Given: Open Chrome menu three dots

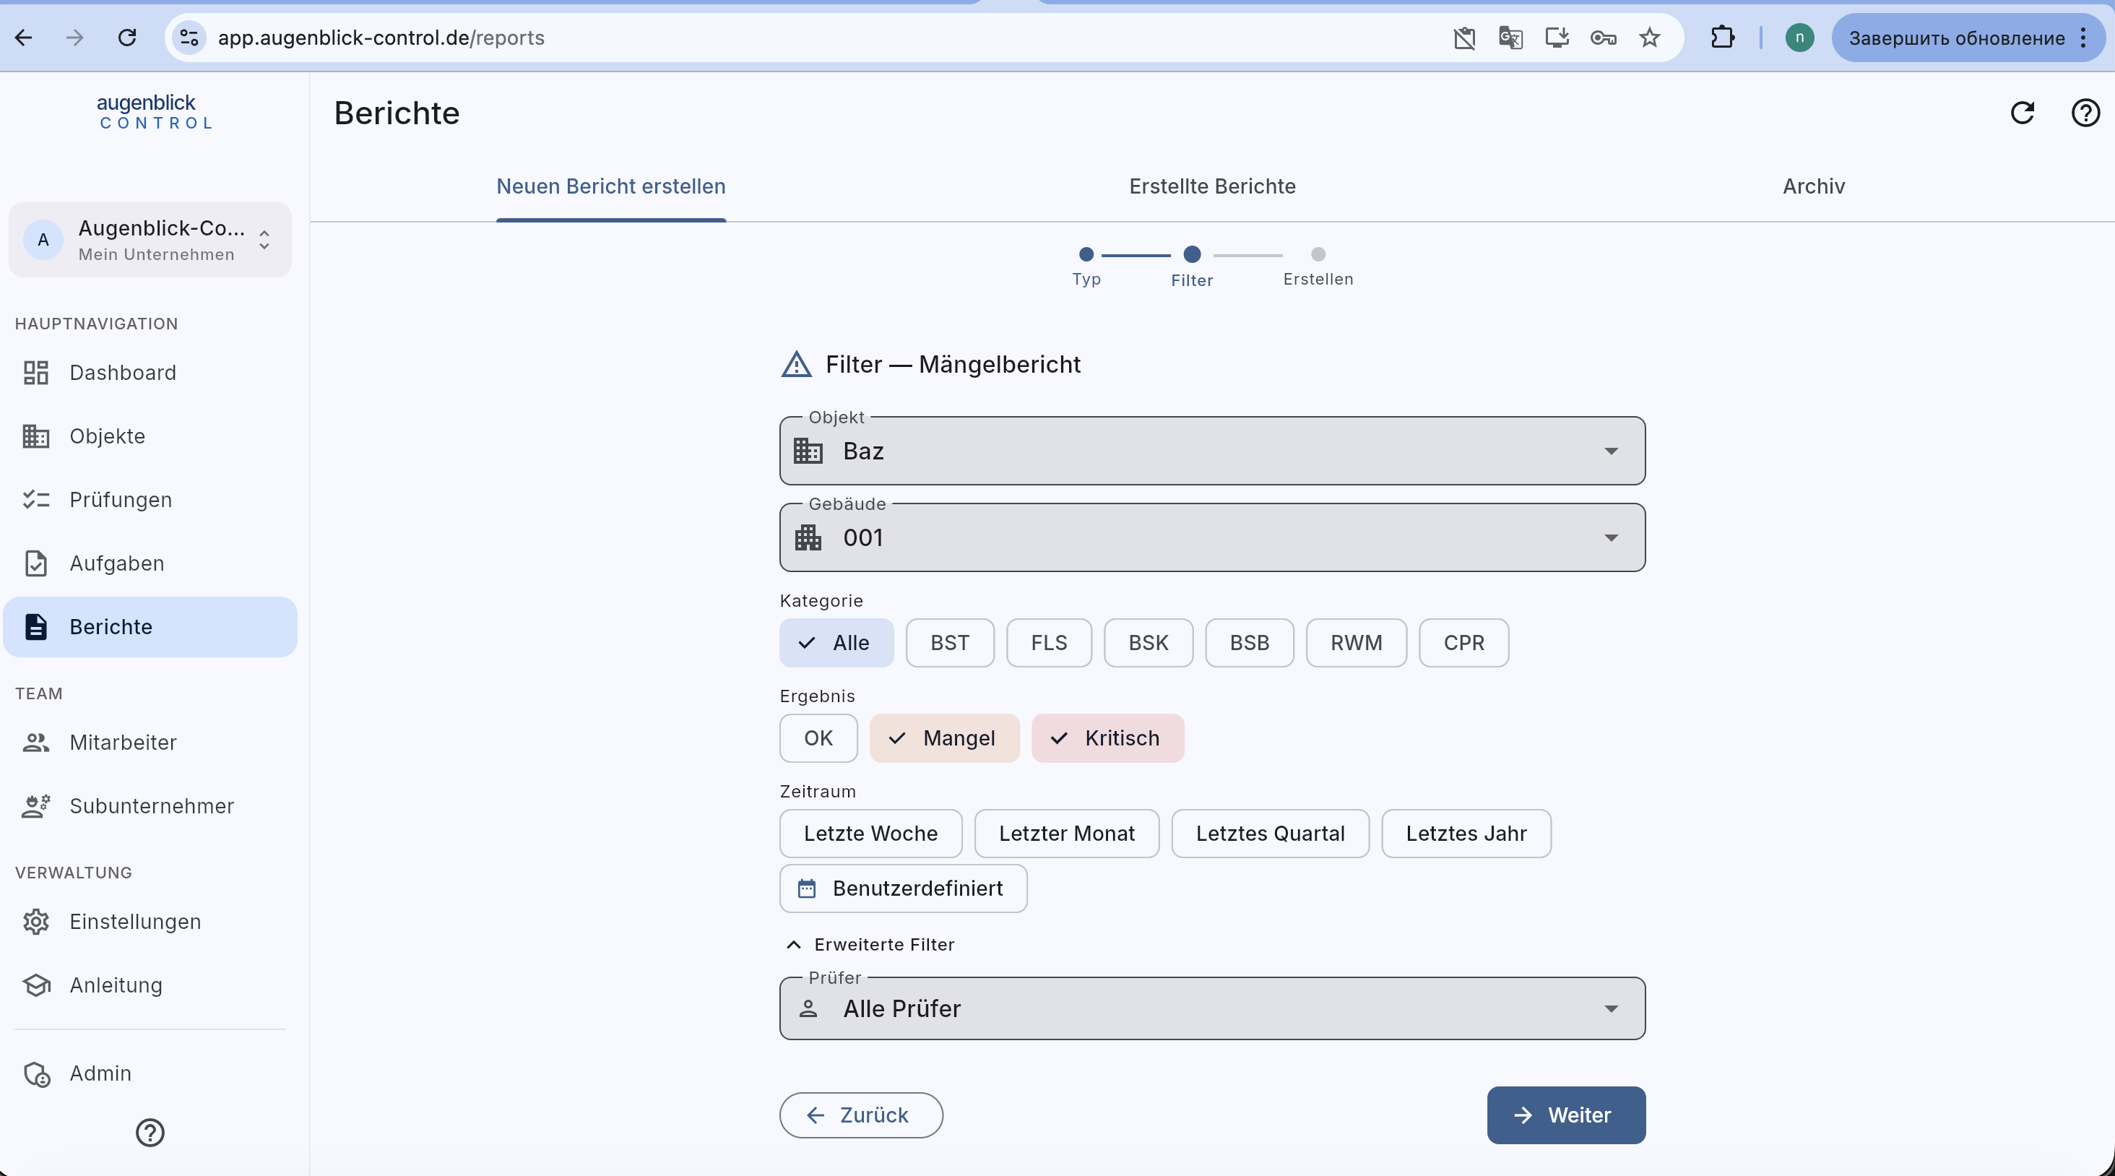Looking at the screenshot, I should coord(2083,38).
